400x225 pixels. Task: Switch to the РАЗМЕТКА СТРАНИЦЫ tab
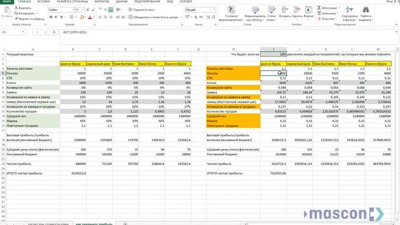point(72,1)
